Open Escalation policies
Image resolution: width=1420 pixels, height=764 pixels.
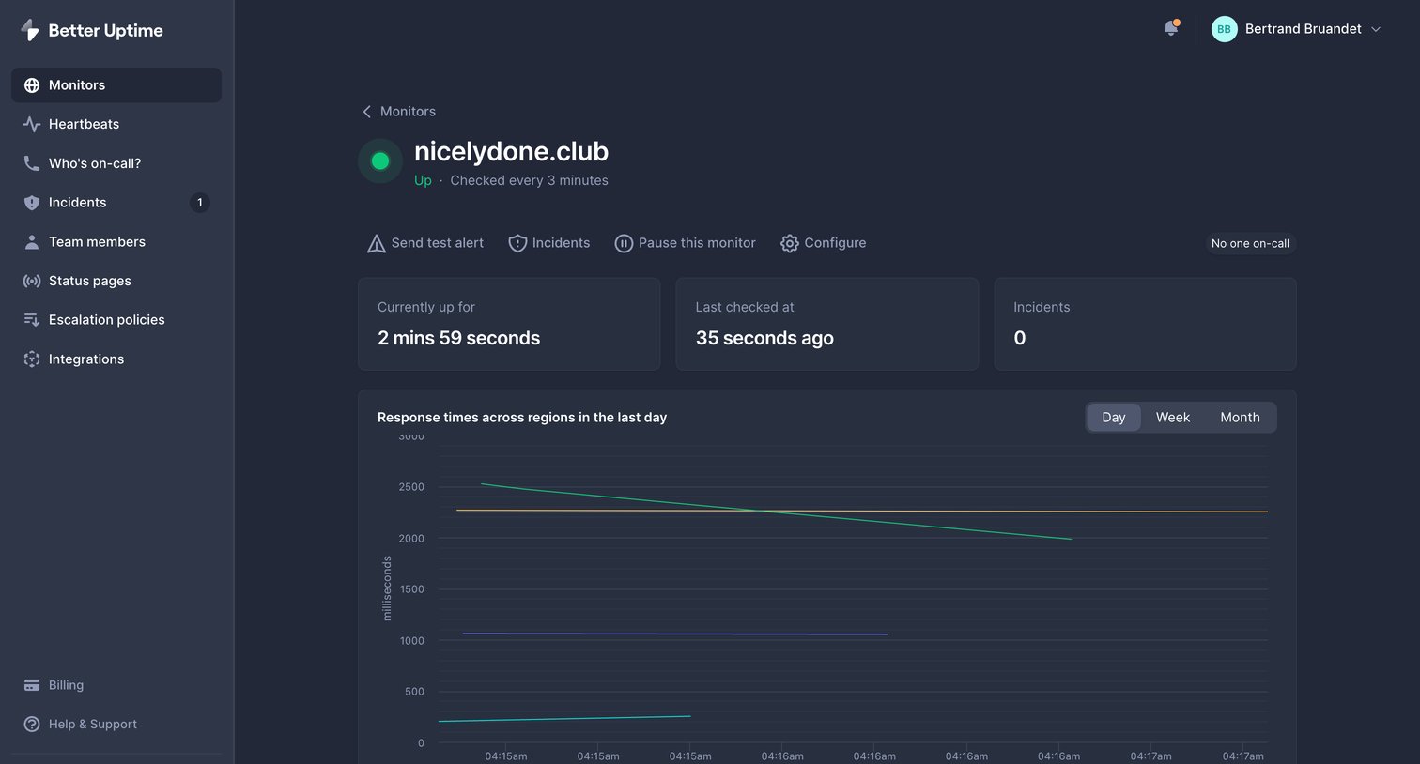point(116,320)
